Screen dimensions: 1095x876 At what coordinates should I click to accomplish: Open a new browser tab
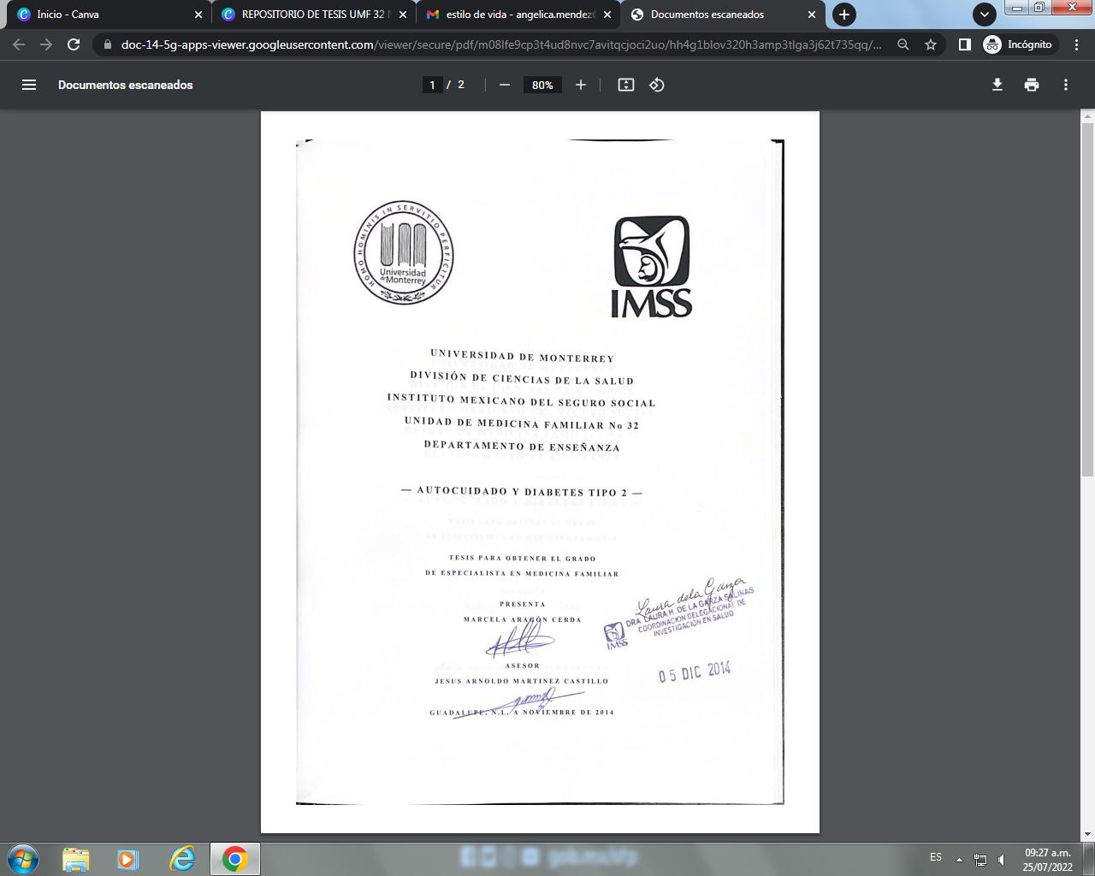pos(844,15)
